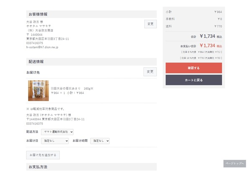
Task: Click the h-ootani email address text
Action: pyautogui.click(x=42, y=47)
